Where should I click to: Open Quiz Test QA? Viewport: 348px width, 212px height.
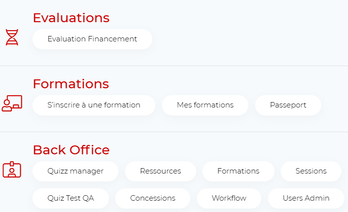(x=70, y=198)
